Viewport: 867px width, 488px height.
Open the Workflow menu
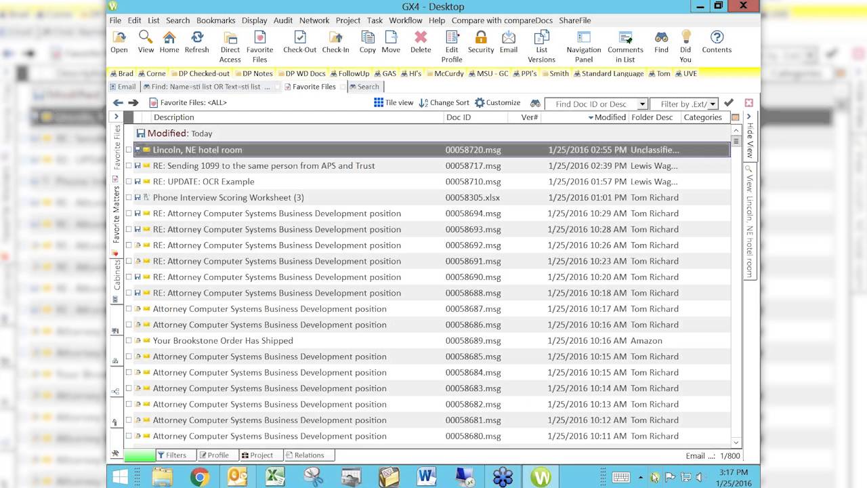coord(406,20)
